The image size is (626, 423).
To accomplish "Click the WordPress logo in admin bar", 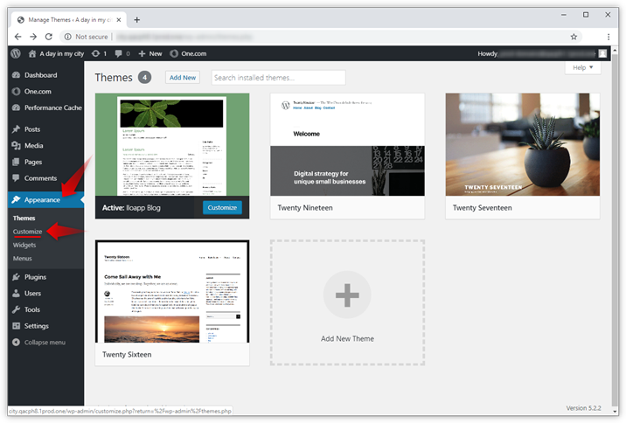I will tap(16, 53).
